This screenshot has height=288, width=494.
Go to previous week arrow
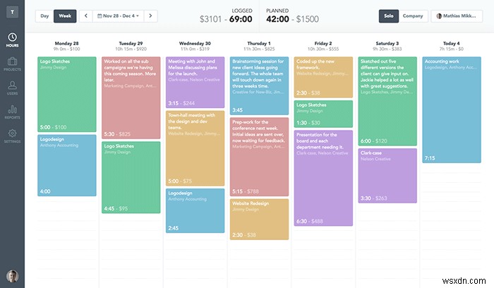(86, 14)
